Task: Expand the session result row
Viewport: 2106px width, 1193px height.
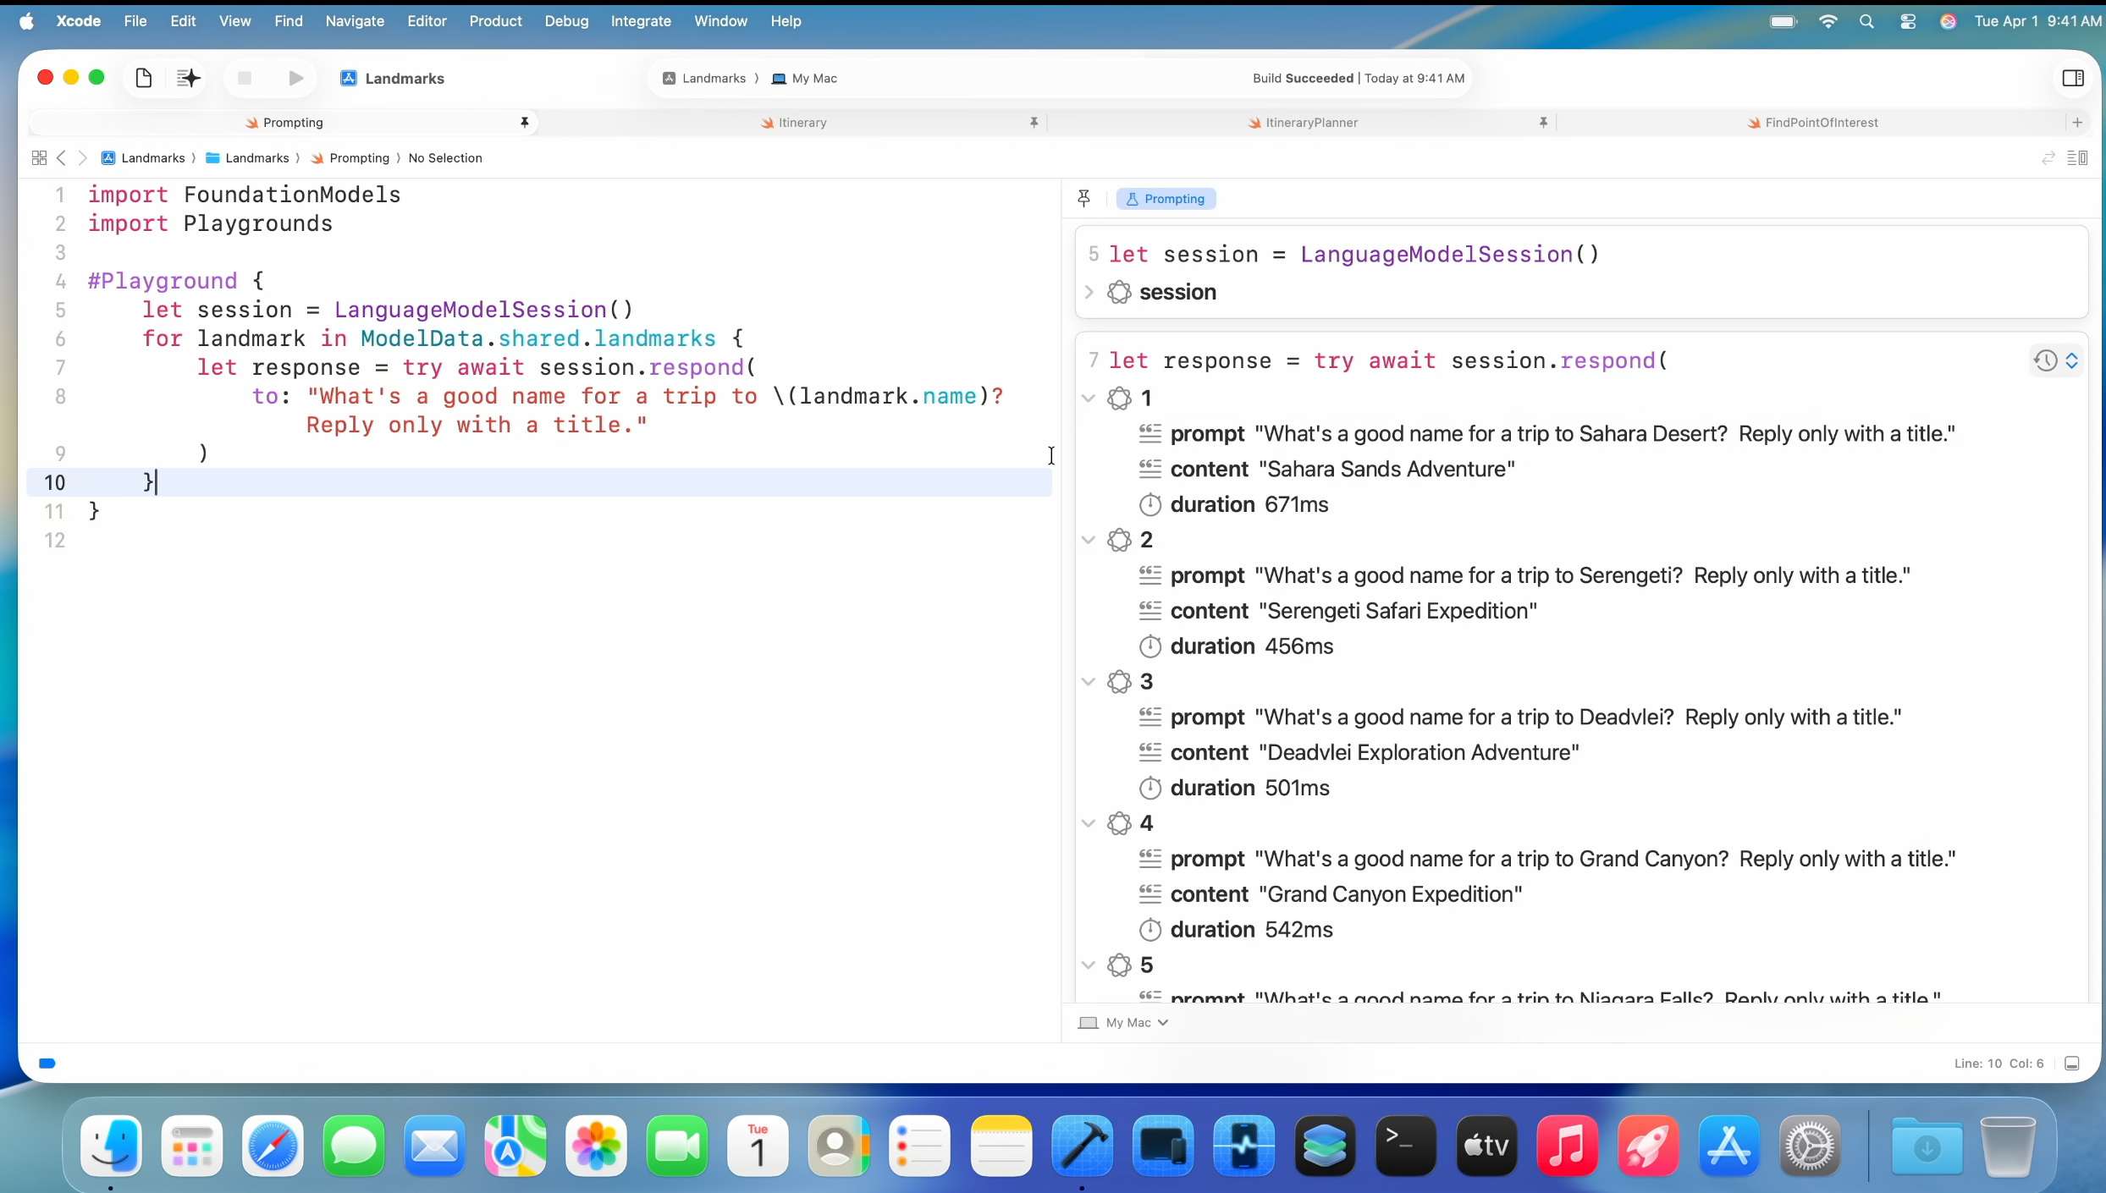Action: pyautogui.click(x=1089, y=292)
